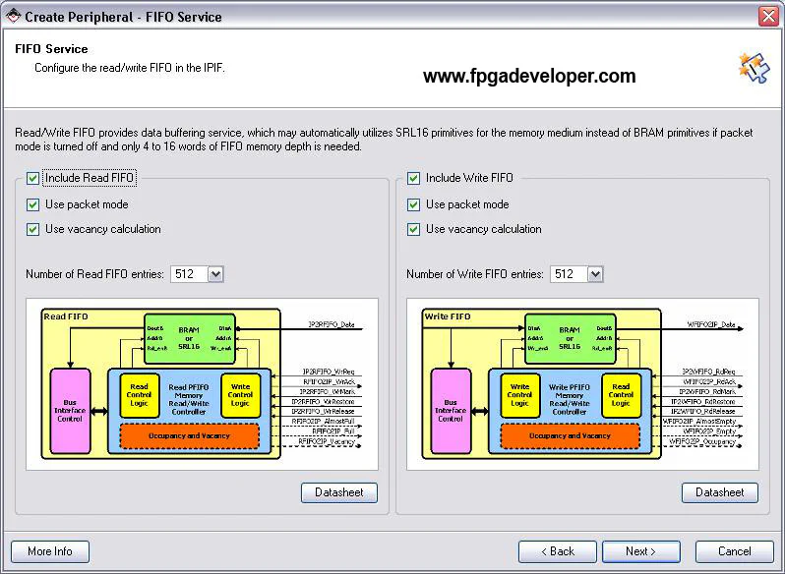Close the Create Peripheral dialog
The width and height of the screenshot is (785, 574).
[x=768, y=16]
